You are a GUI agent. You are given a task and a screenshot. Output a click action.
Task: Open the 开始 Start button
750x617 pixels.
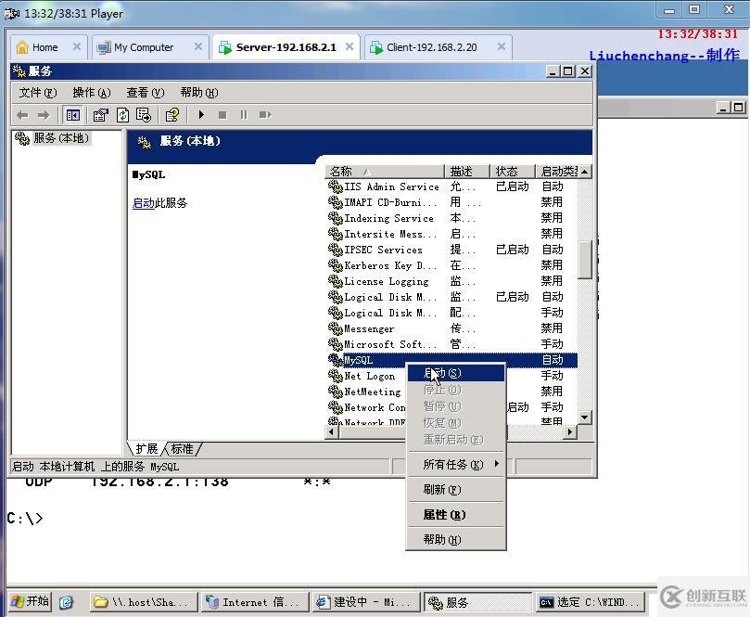(x=31, y=601)
